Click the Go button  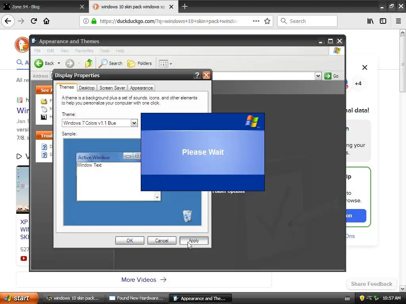point(332,76)
